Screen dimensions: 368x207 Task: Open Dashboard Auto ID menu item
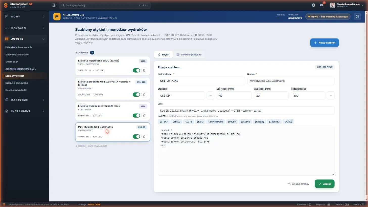click(x=16, y=90)
